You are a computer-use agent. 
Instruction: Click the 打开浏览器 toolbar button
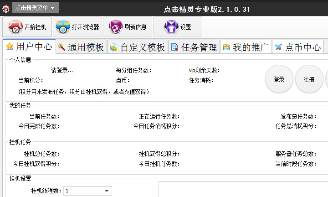pos(77,27)
